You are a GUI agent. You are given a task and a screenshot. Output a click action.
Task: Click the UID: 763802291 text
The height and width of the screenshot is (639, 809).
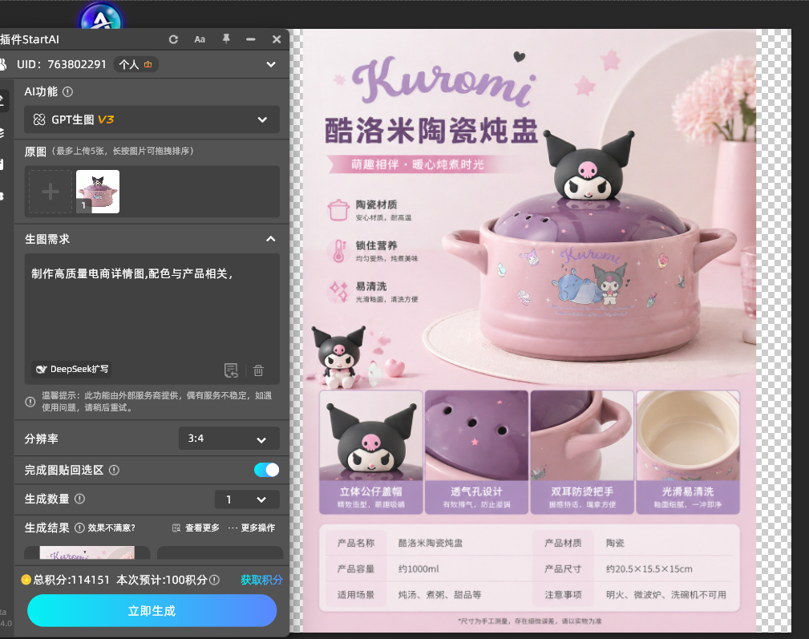click(62, 64)
